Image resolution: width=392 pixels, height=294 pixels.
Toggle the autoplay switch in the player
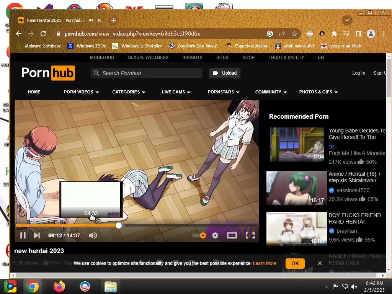(199, 235)
